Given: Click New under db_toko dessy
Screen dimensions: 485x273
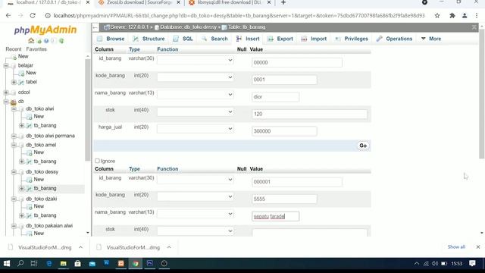Looking at the screenshot, I should [x=39, y=179].
